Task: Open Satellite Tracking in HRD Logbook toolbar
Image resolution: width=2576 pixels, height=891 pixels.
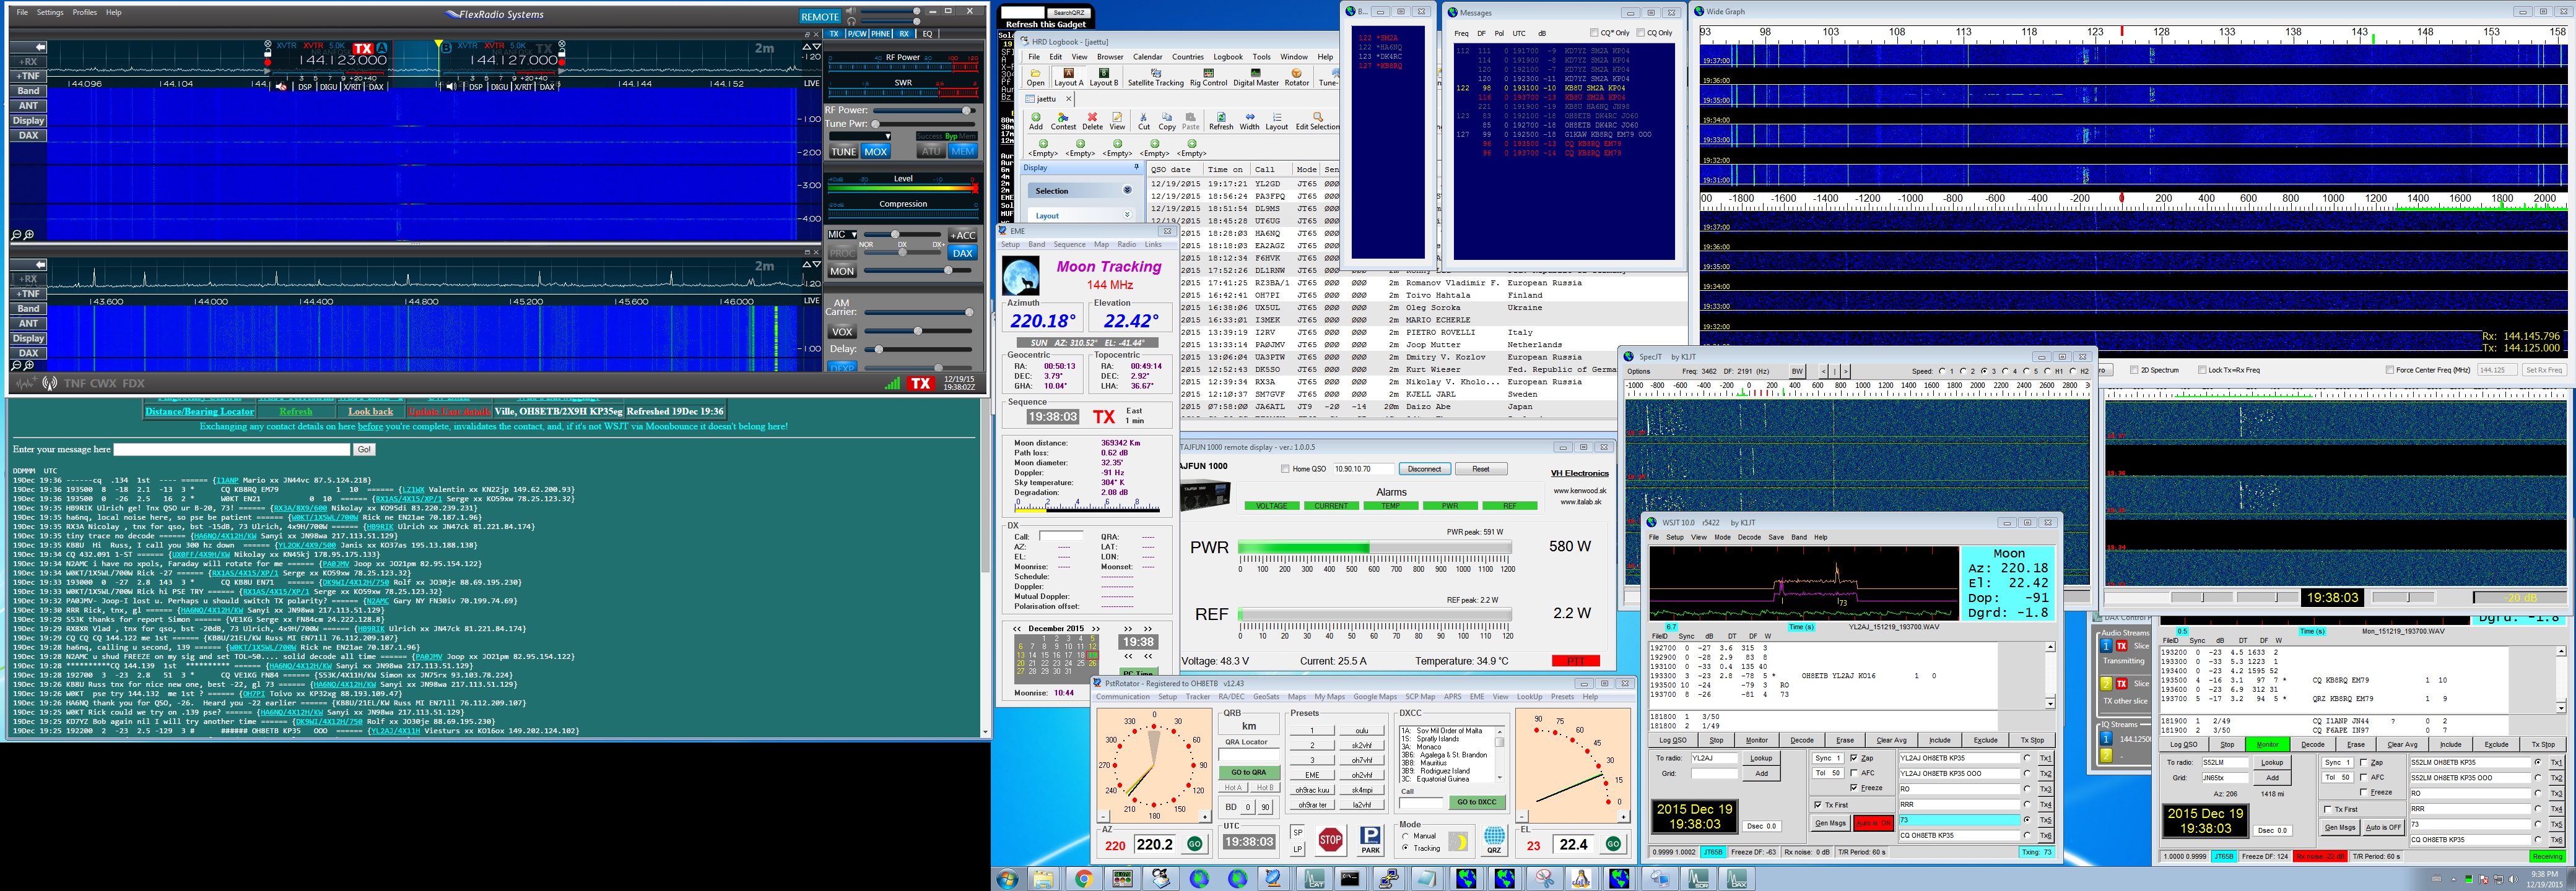Action: click(x=1155, y=77)
